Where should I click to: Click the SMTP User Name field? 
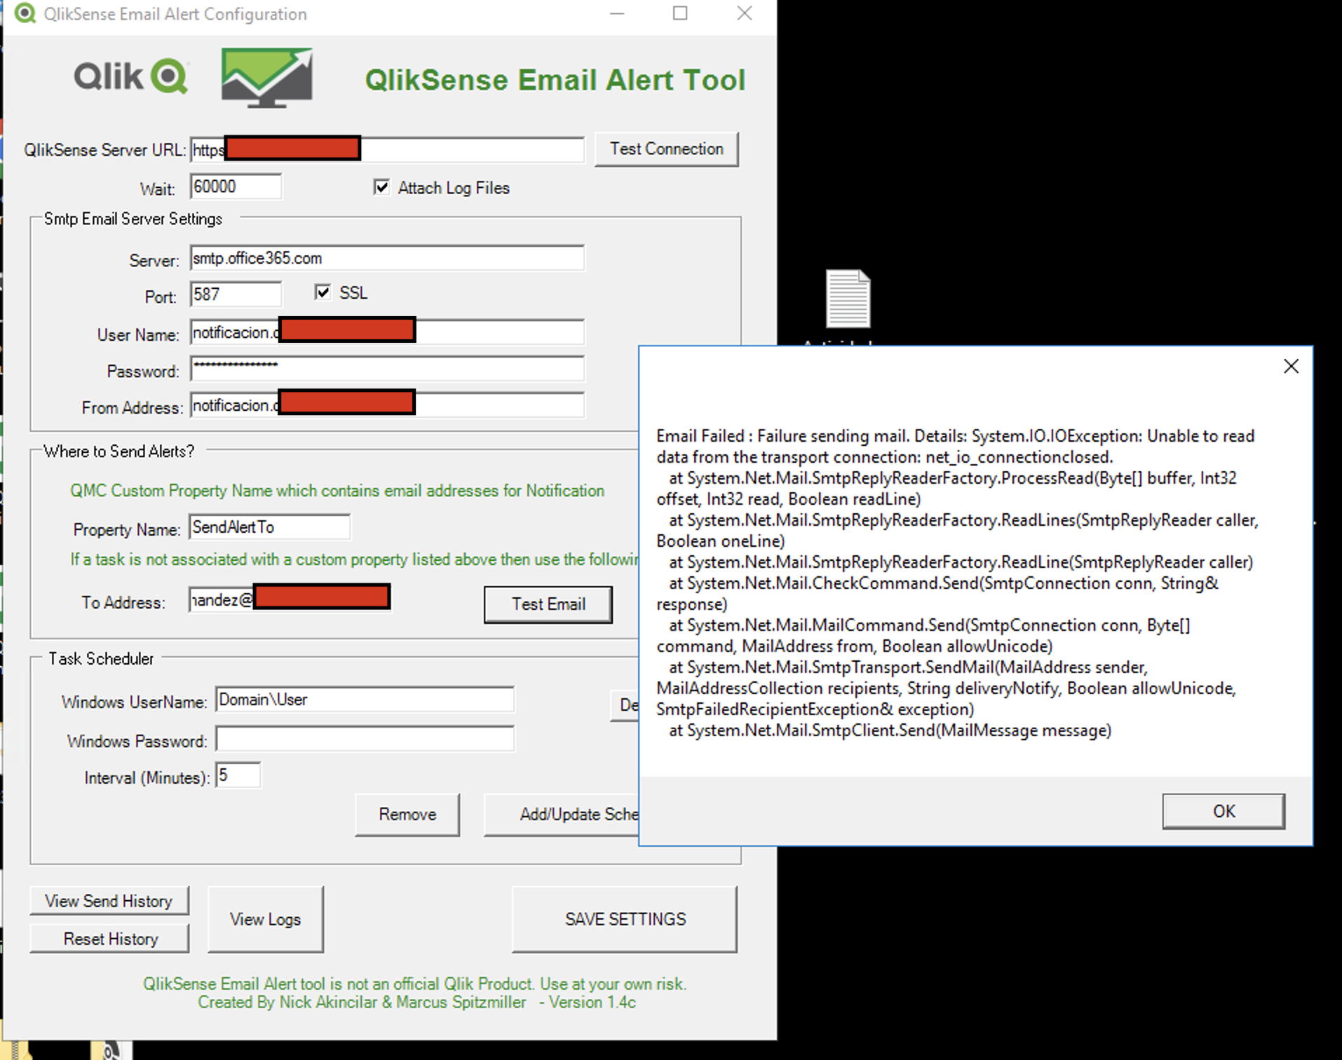[387, 332]
